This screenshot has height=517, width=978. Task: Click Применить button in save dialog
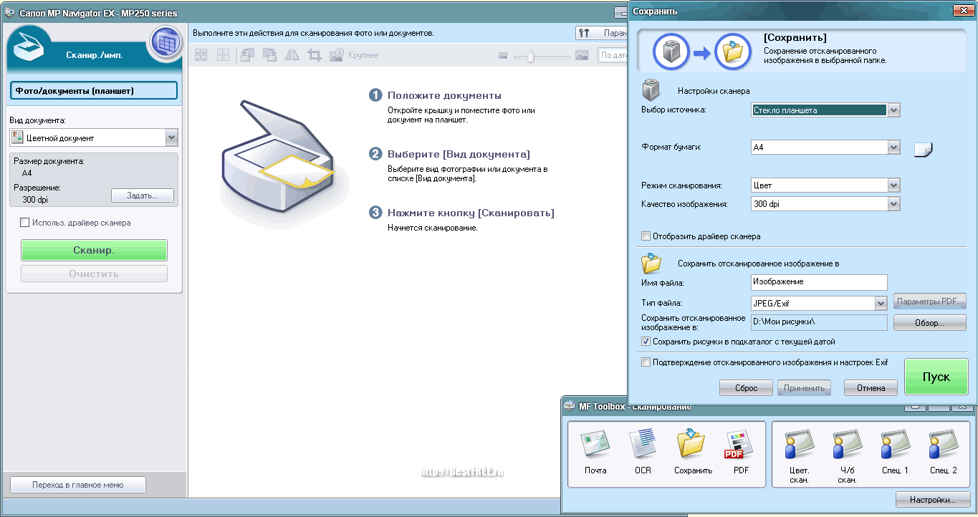pos(804,387)
